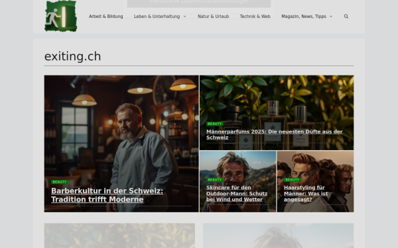Viewport: 398px width, 248px height.
Task: Expand the Magazin, News, Tipps dropdown chevron
Action: pos(331,17)
